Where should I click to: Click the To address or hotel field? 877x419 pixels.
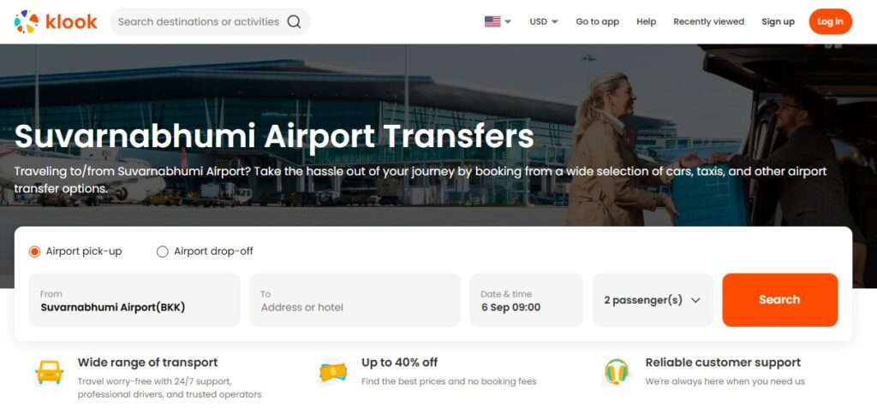pos(355,300)
